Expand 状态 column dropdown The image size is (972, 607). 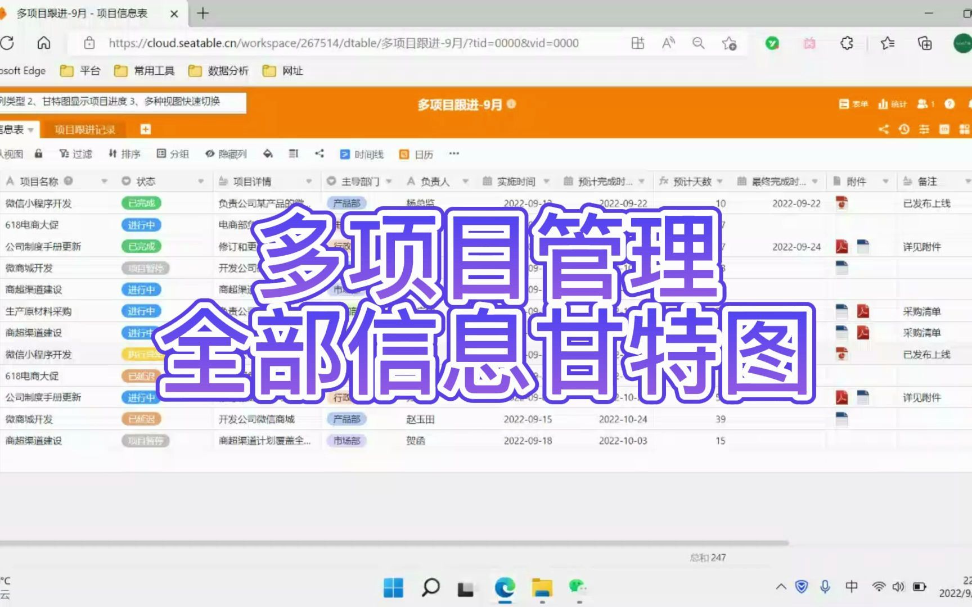click(x=201, y=182)
